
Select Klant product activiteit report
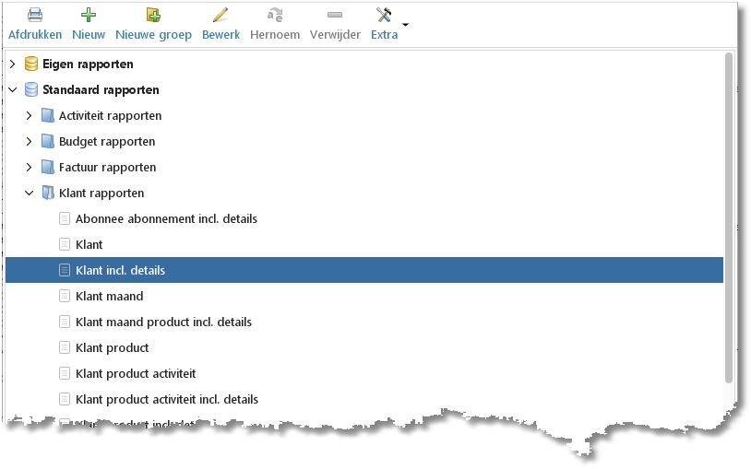pos(136,374)
